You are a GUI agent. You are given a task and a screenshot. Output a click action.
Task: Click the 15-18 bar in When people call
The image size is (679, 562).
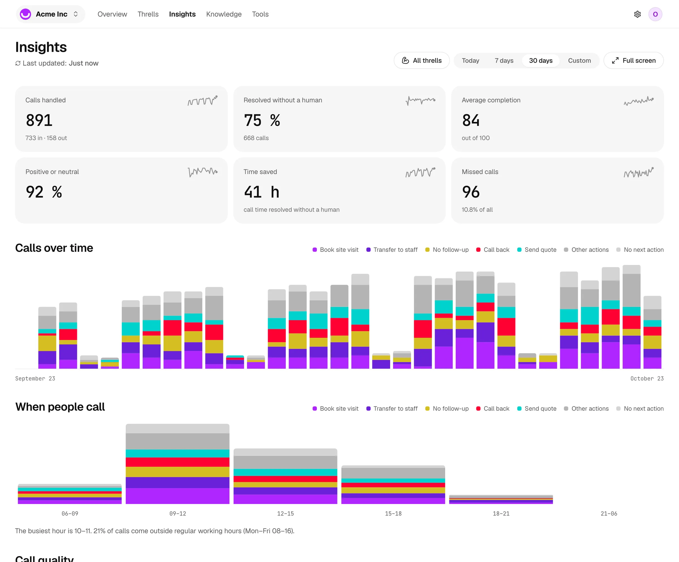point(393,485)
